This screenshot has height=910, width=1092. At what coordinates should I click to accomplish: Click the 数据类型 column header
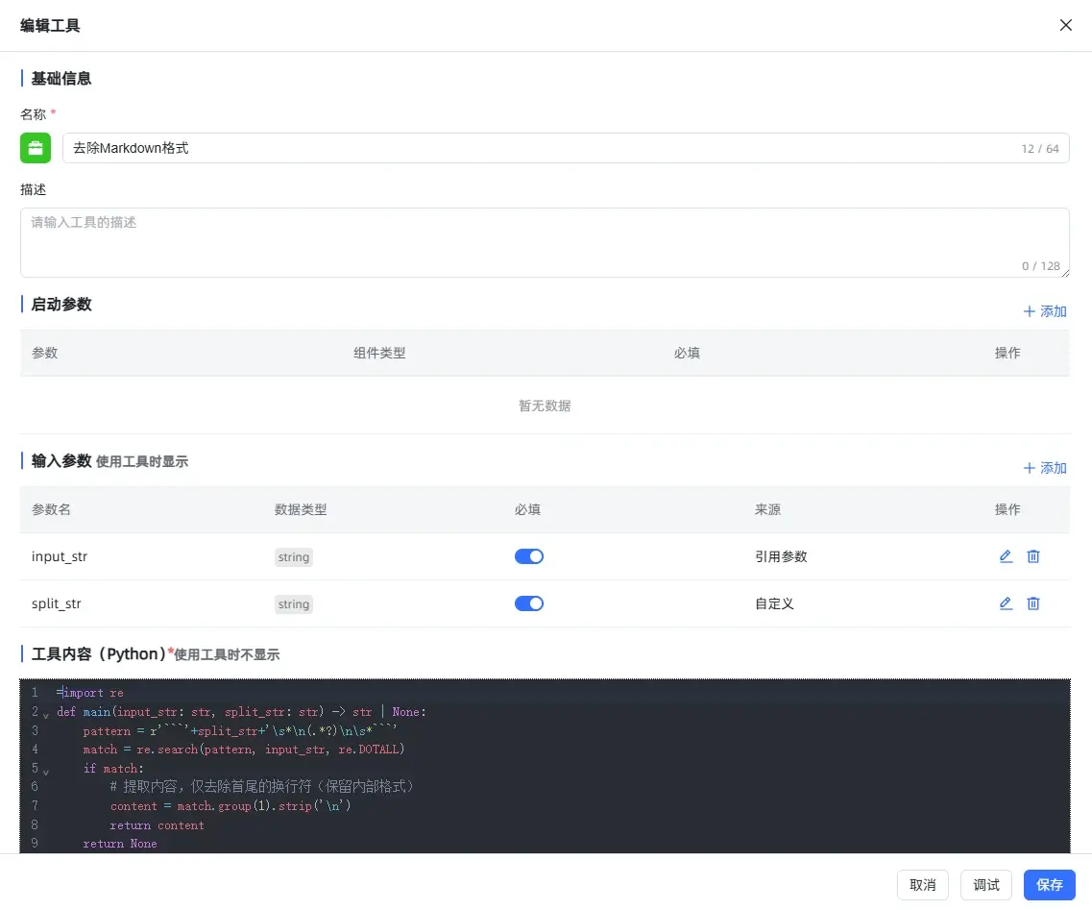(301, 509)
